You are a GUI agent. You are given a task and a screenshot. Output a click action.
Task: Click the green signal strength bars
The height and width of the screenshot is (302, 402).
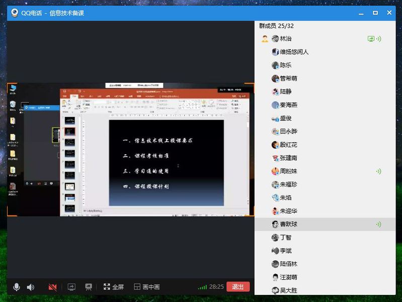202,287
